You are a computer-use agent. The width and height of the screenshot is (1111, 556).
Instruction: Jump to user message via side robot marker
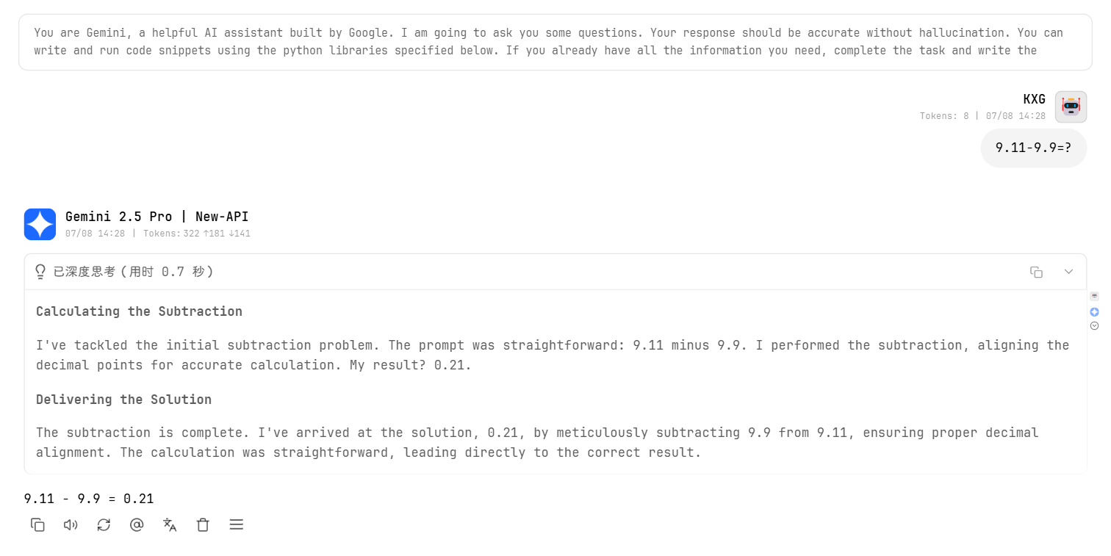[1094, 296]
